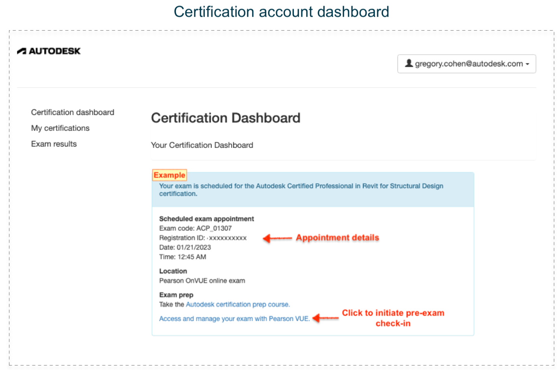Click the red arrow beside the Pearson VUE link
Viewport: 560px width, 373px height.
tap(325, 318)
